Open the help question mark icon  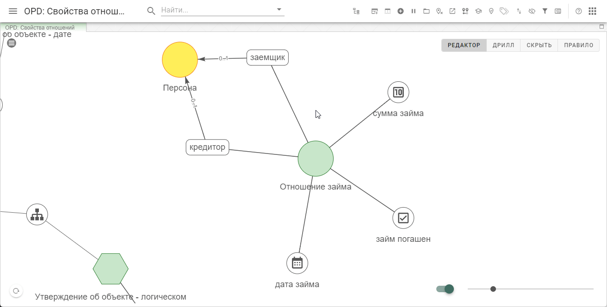click(578, 11)
